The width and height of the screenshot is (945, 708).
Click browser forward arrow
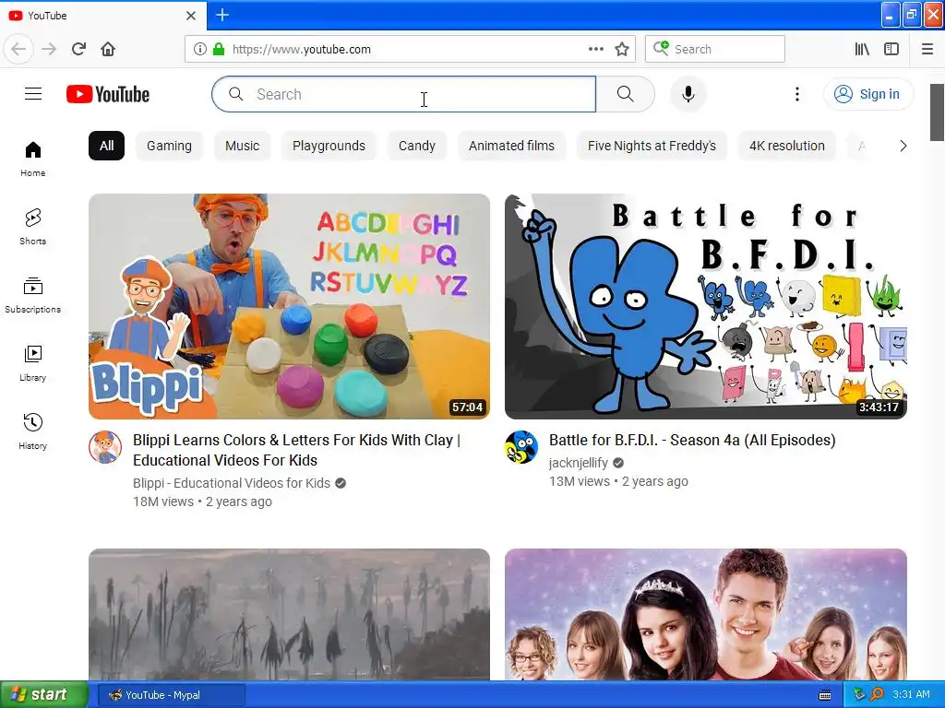click(49, 49)
